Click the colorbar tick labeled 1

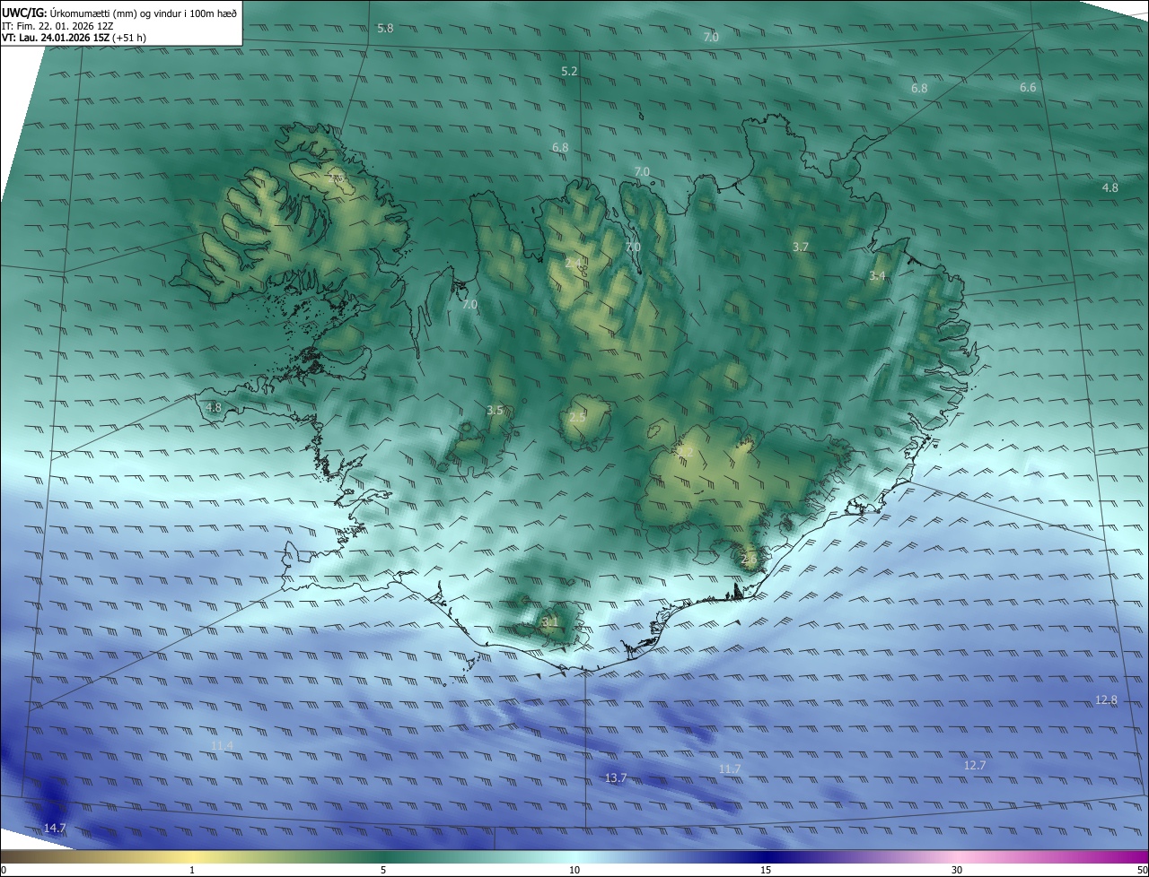tap(192, 871)
